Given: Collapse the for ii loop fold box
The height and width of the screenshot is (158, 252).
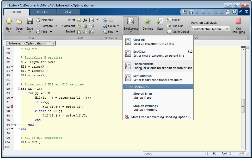Looking at the screenshot, I should [19, 89].
